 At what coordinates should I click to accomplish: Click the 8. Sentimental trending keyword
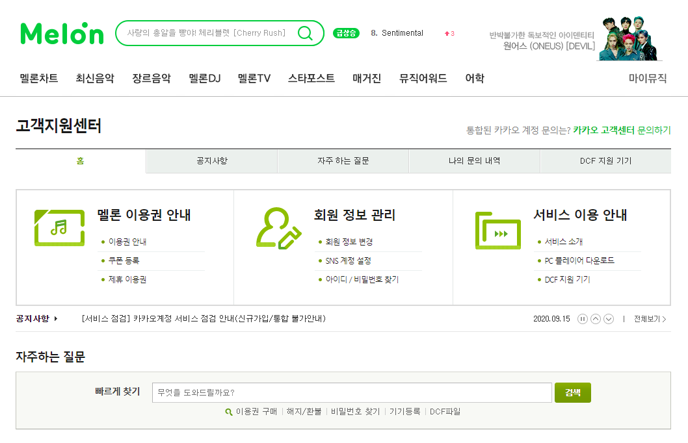397,33
